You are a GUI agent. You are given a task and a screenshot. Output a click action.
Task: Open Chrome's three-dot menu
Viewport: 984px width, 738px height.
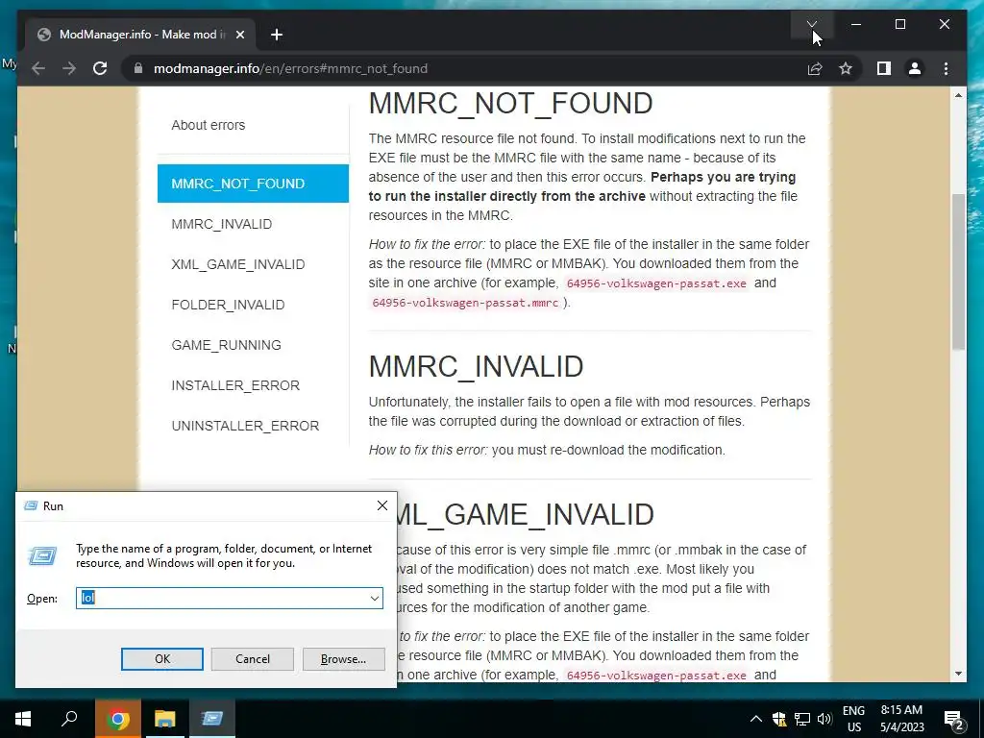(946, 68)
